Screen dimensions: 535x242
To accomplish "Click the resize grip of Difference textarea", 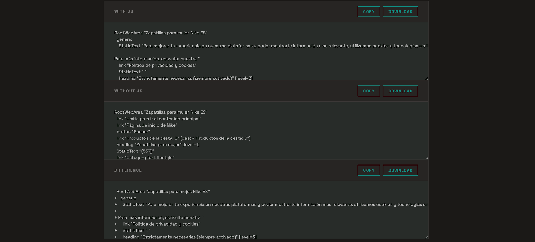I will click(x=427, y=237).
